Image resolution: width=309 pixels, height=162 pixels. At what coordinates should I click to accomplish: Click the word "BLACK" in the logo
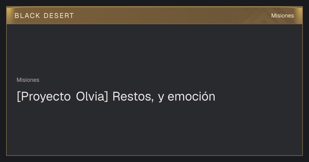(27, 16)
